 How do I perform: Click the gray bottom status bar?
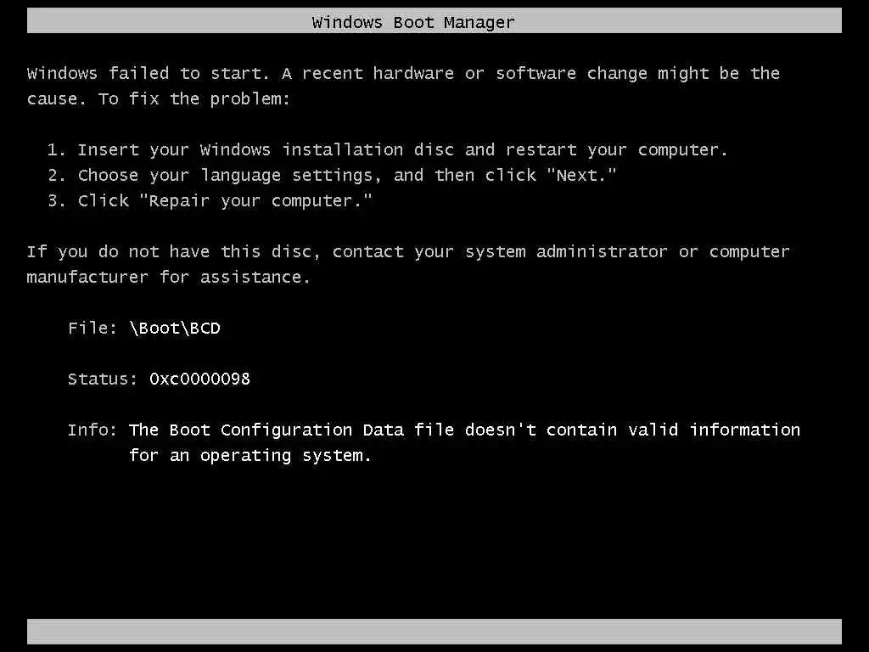point(434,632)
